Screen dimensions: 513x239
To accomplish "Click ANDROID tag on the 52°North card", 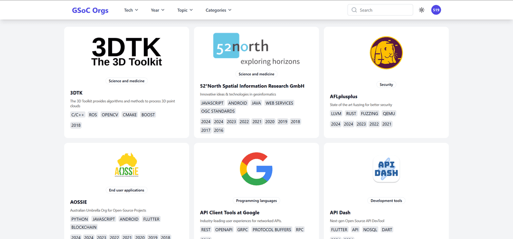I will coord(237,103).
